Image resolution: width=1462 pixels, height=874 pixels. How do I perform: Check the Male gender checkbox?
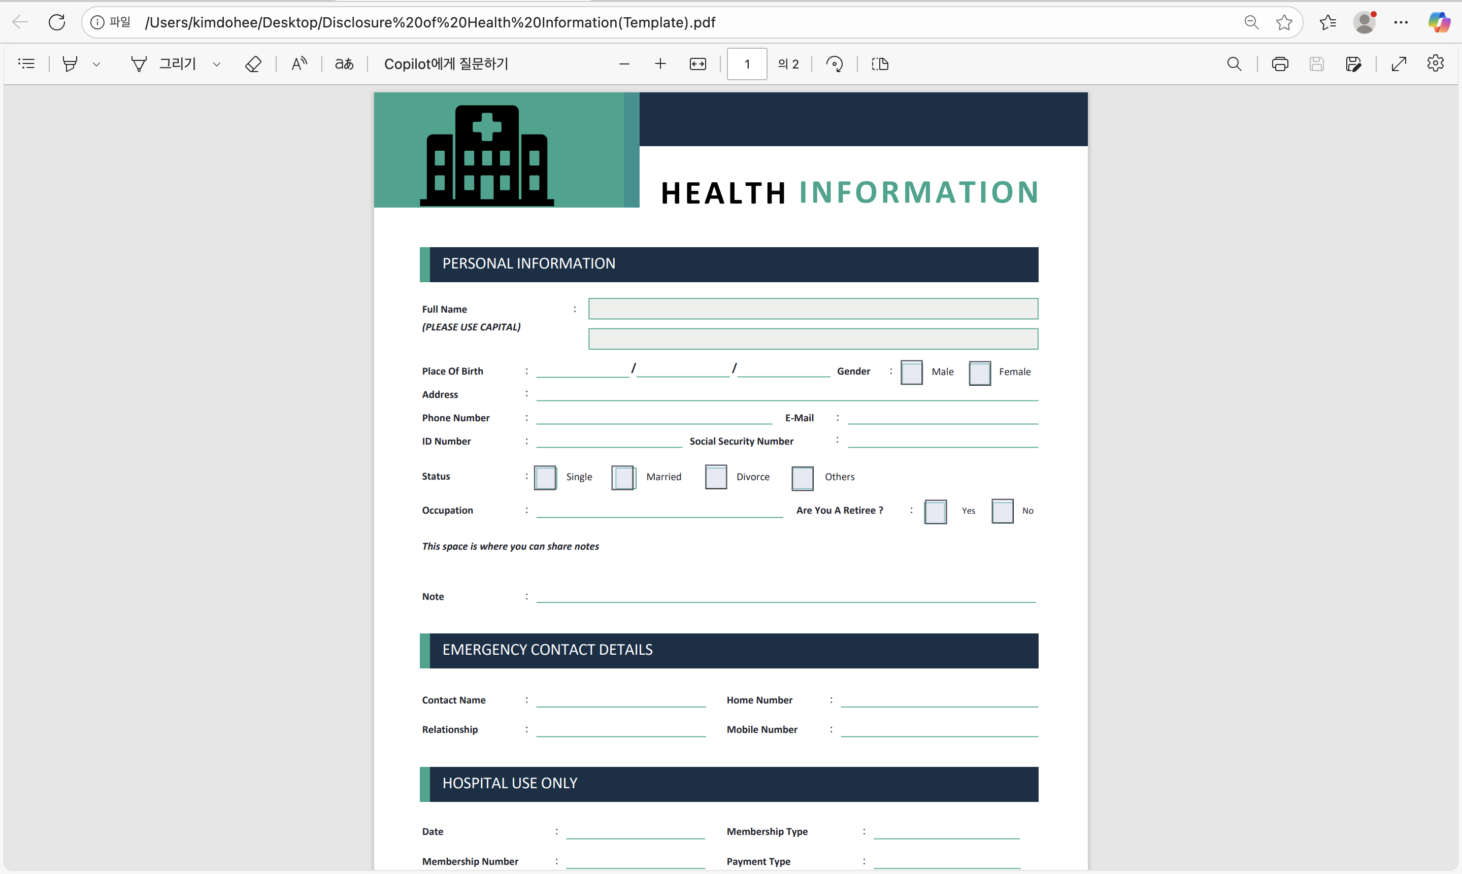[x=911, y=372]
